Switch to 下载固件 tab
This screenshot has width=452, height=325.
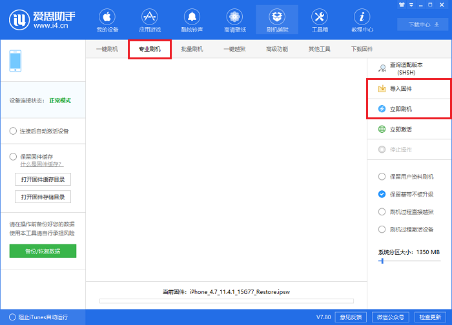(x=362, y=49)
